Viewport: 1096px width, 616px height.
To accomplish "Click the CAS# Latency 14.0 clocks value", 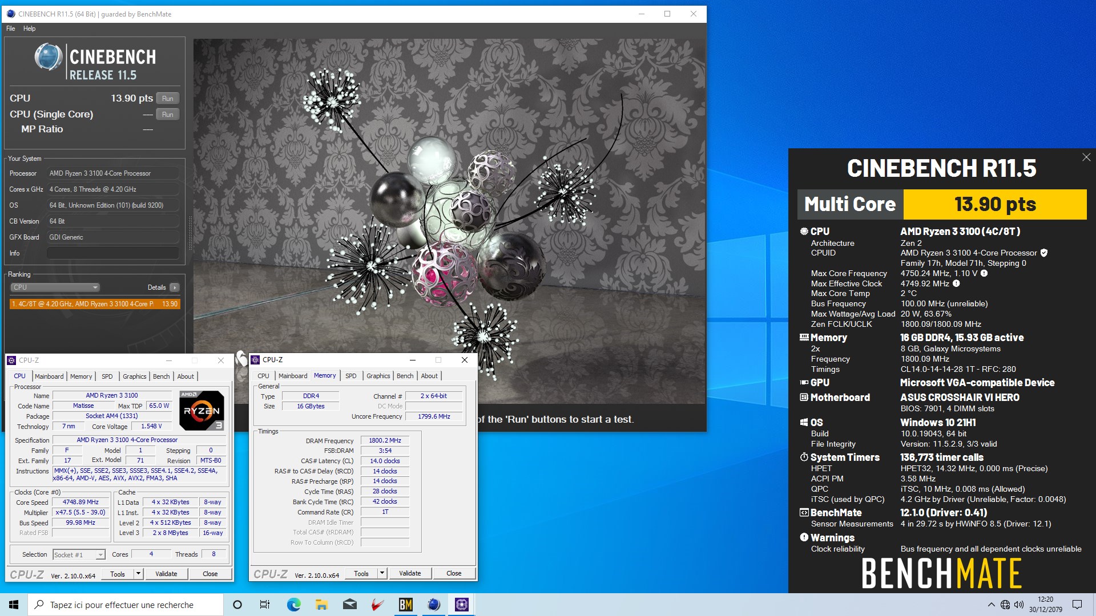I will point(385,461).
